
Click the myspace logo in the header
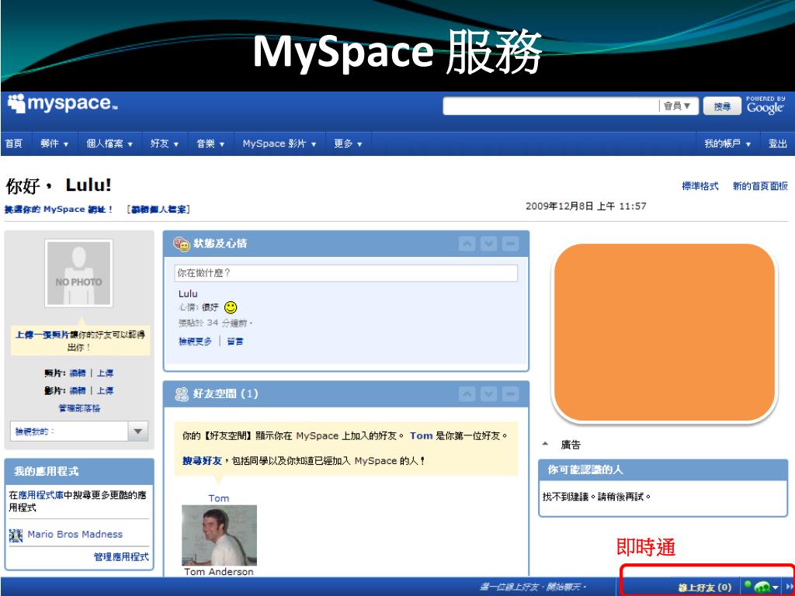[x=62, y=103]
